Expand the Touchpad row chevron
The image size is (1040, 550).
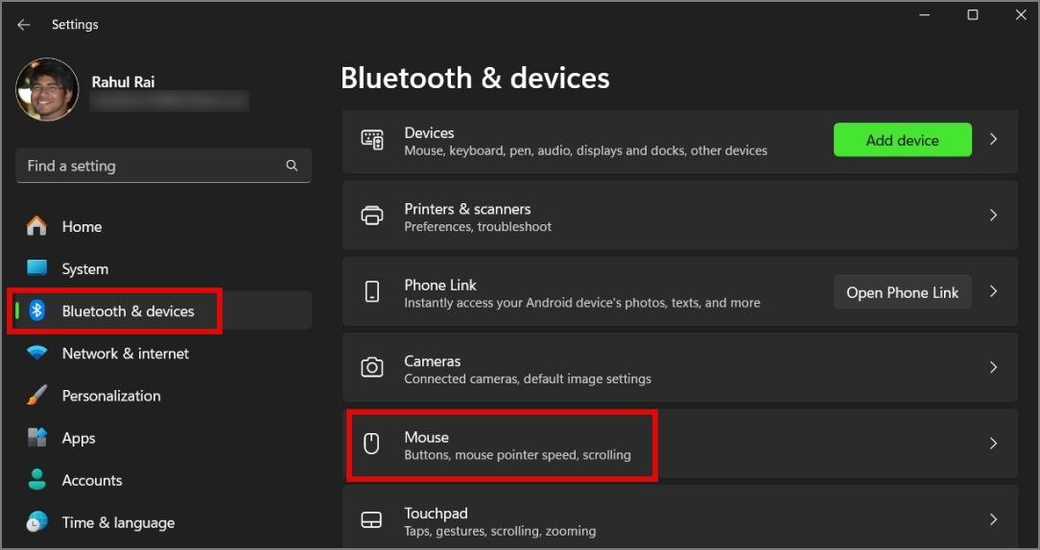994,519
